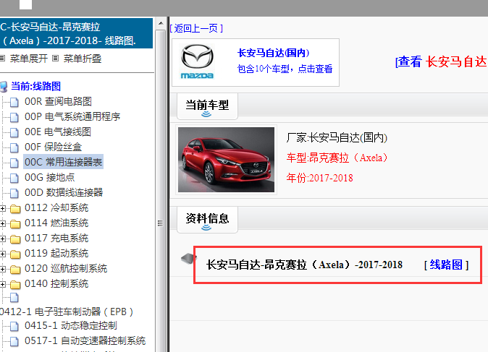Open 00G 接地点
The height and width of the screenshot is (352, 488).
(x=50, y=177)
